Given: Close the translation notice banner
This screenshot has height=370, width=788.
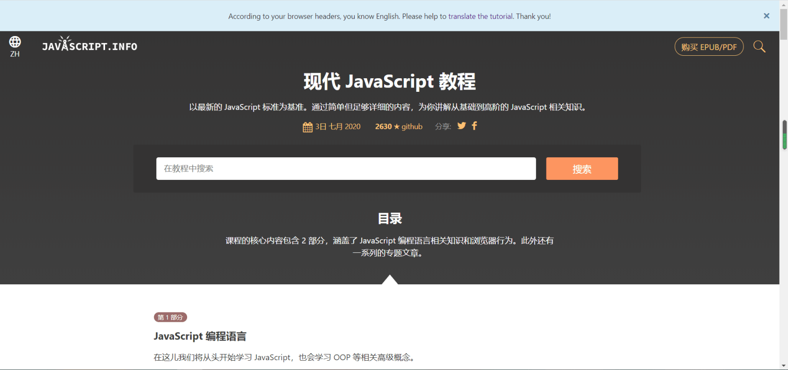Looking at the screenshot, I should [x=766, y=16].
